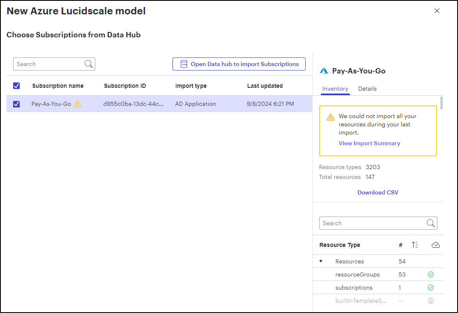Click the resource search magnifier icon
This screenshot has height=313, width=458.
(430, 223)
